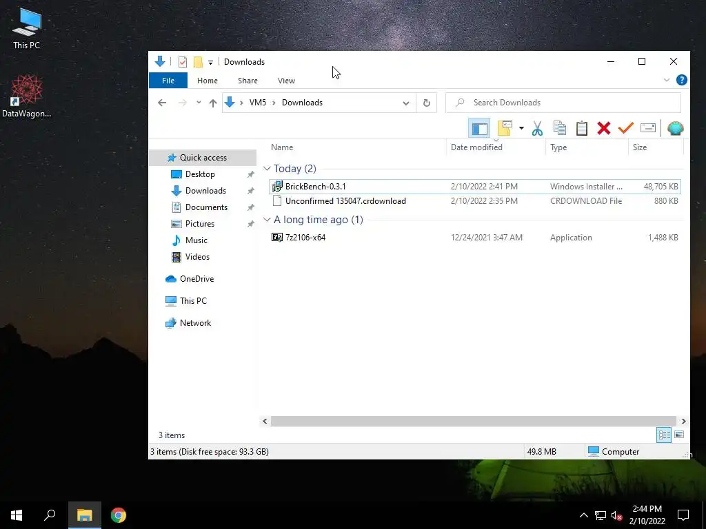
Task: Go up one folder level
Action: tap(213, 103)
